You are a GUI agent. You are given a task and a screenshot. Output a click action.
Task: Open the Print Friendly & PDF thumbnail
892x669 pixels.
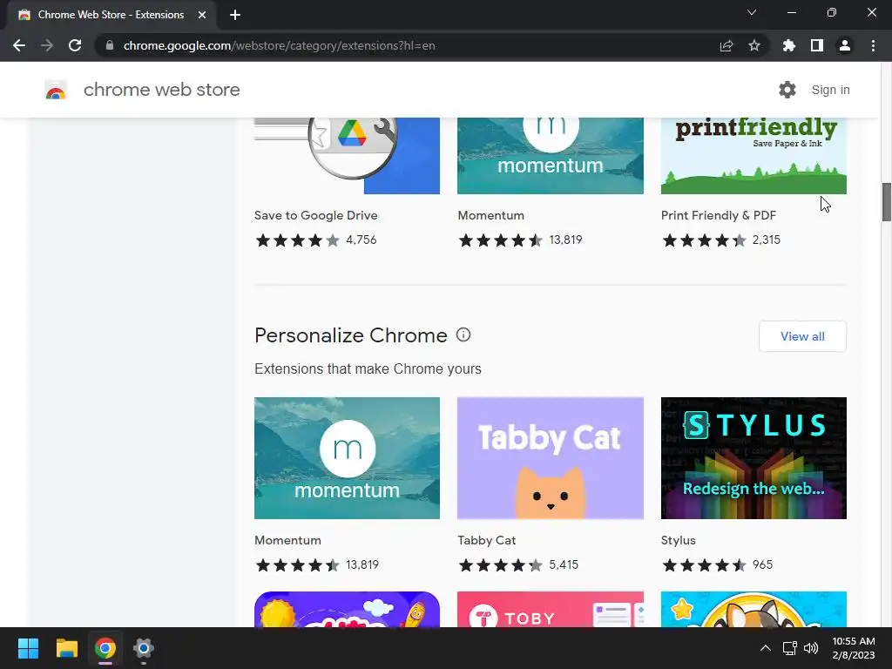753,156
